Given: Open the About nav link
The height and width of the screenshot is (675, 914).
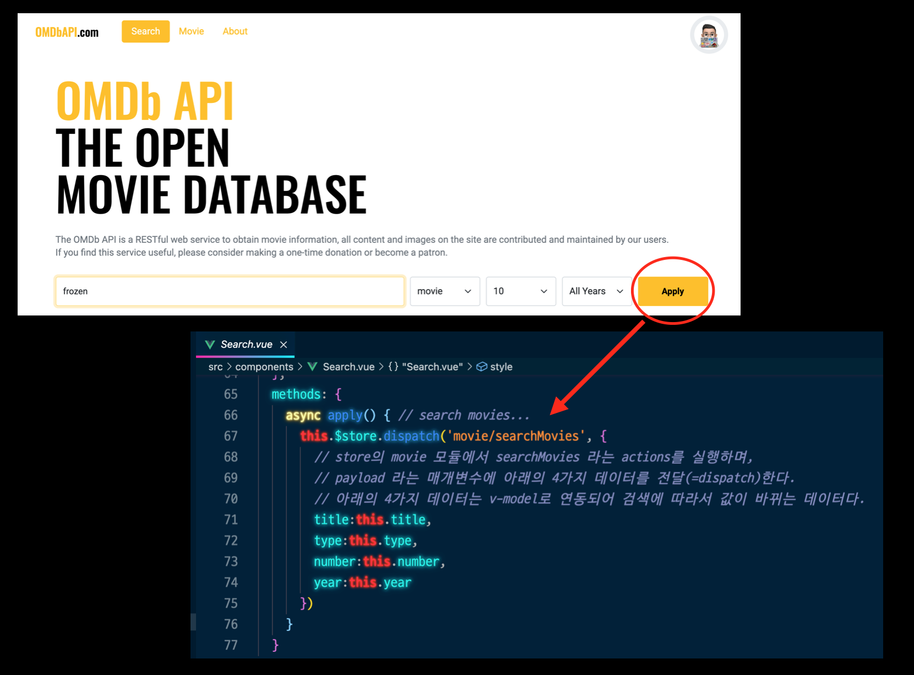Looking at the screenshot, I should [235, 31].
